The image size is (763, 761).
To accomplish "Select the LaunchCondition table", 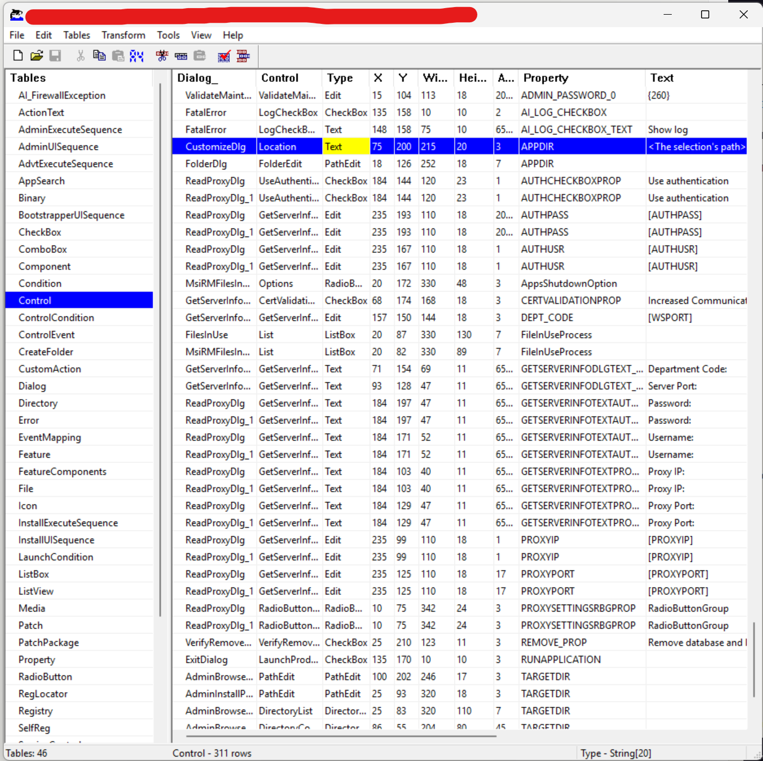I will (79, 557).
